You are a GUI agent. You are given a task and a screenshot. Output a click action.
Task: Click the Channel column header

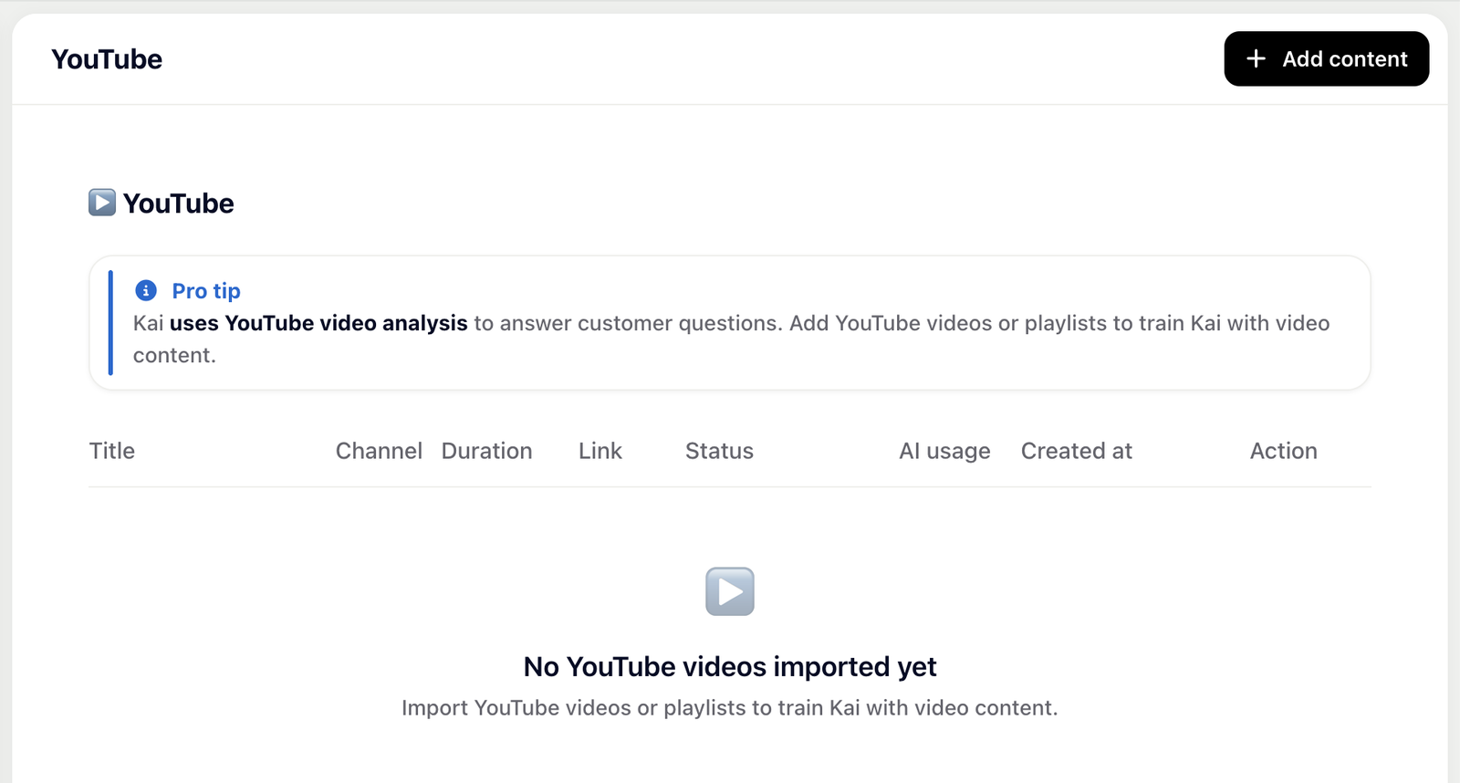coord(379,451)
